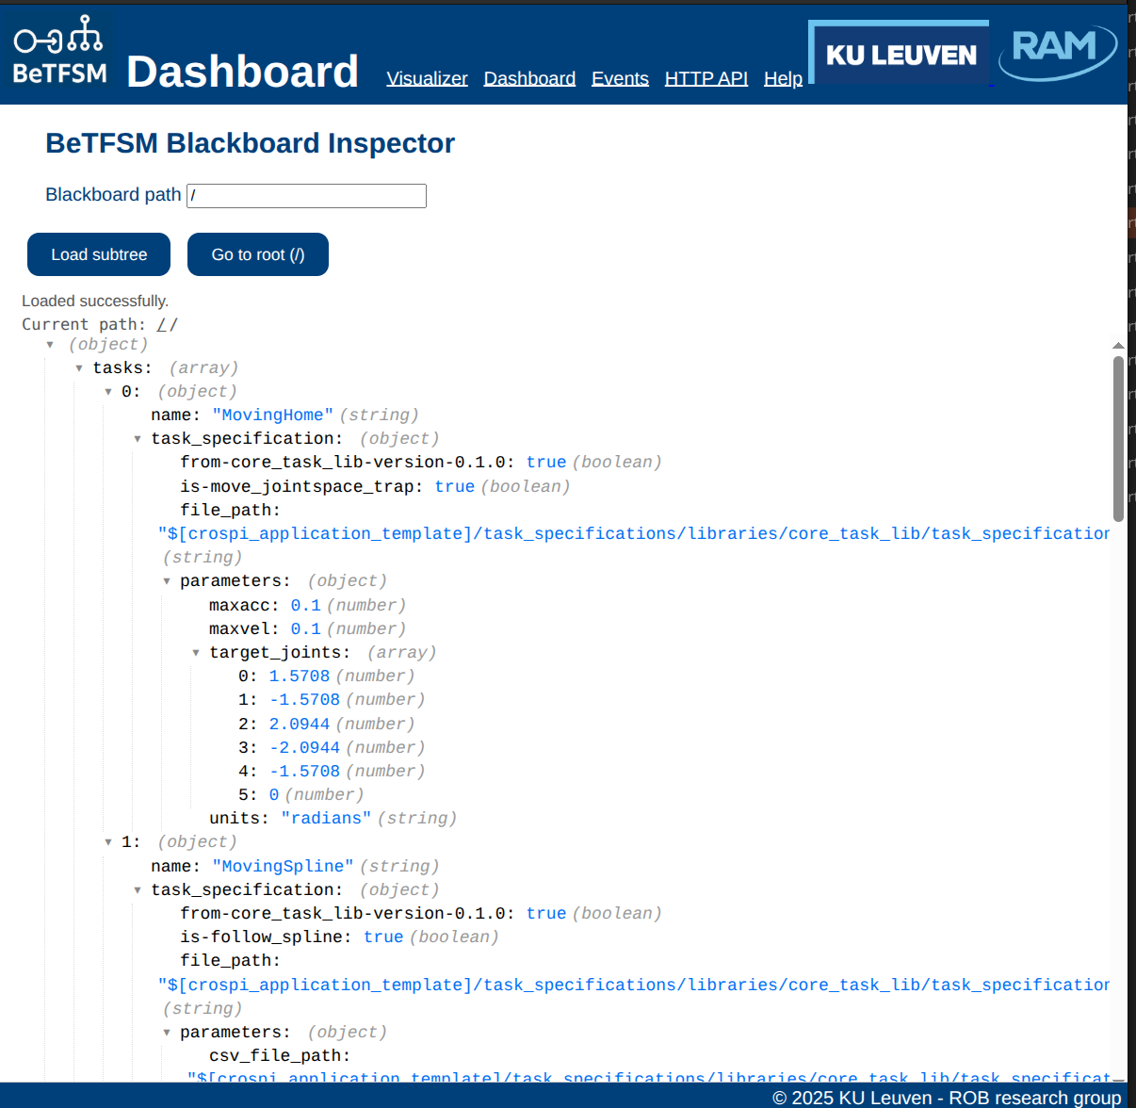Click the maxvel 0.1 value

click(x=305, y=629)
